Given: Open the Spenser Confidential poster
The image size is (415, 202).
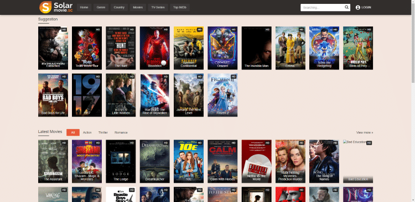Looking at the screenshot, I should pos(189,48).
